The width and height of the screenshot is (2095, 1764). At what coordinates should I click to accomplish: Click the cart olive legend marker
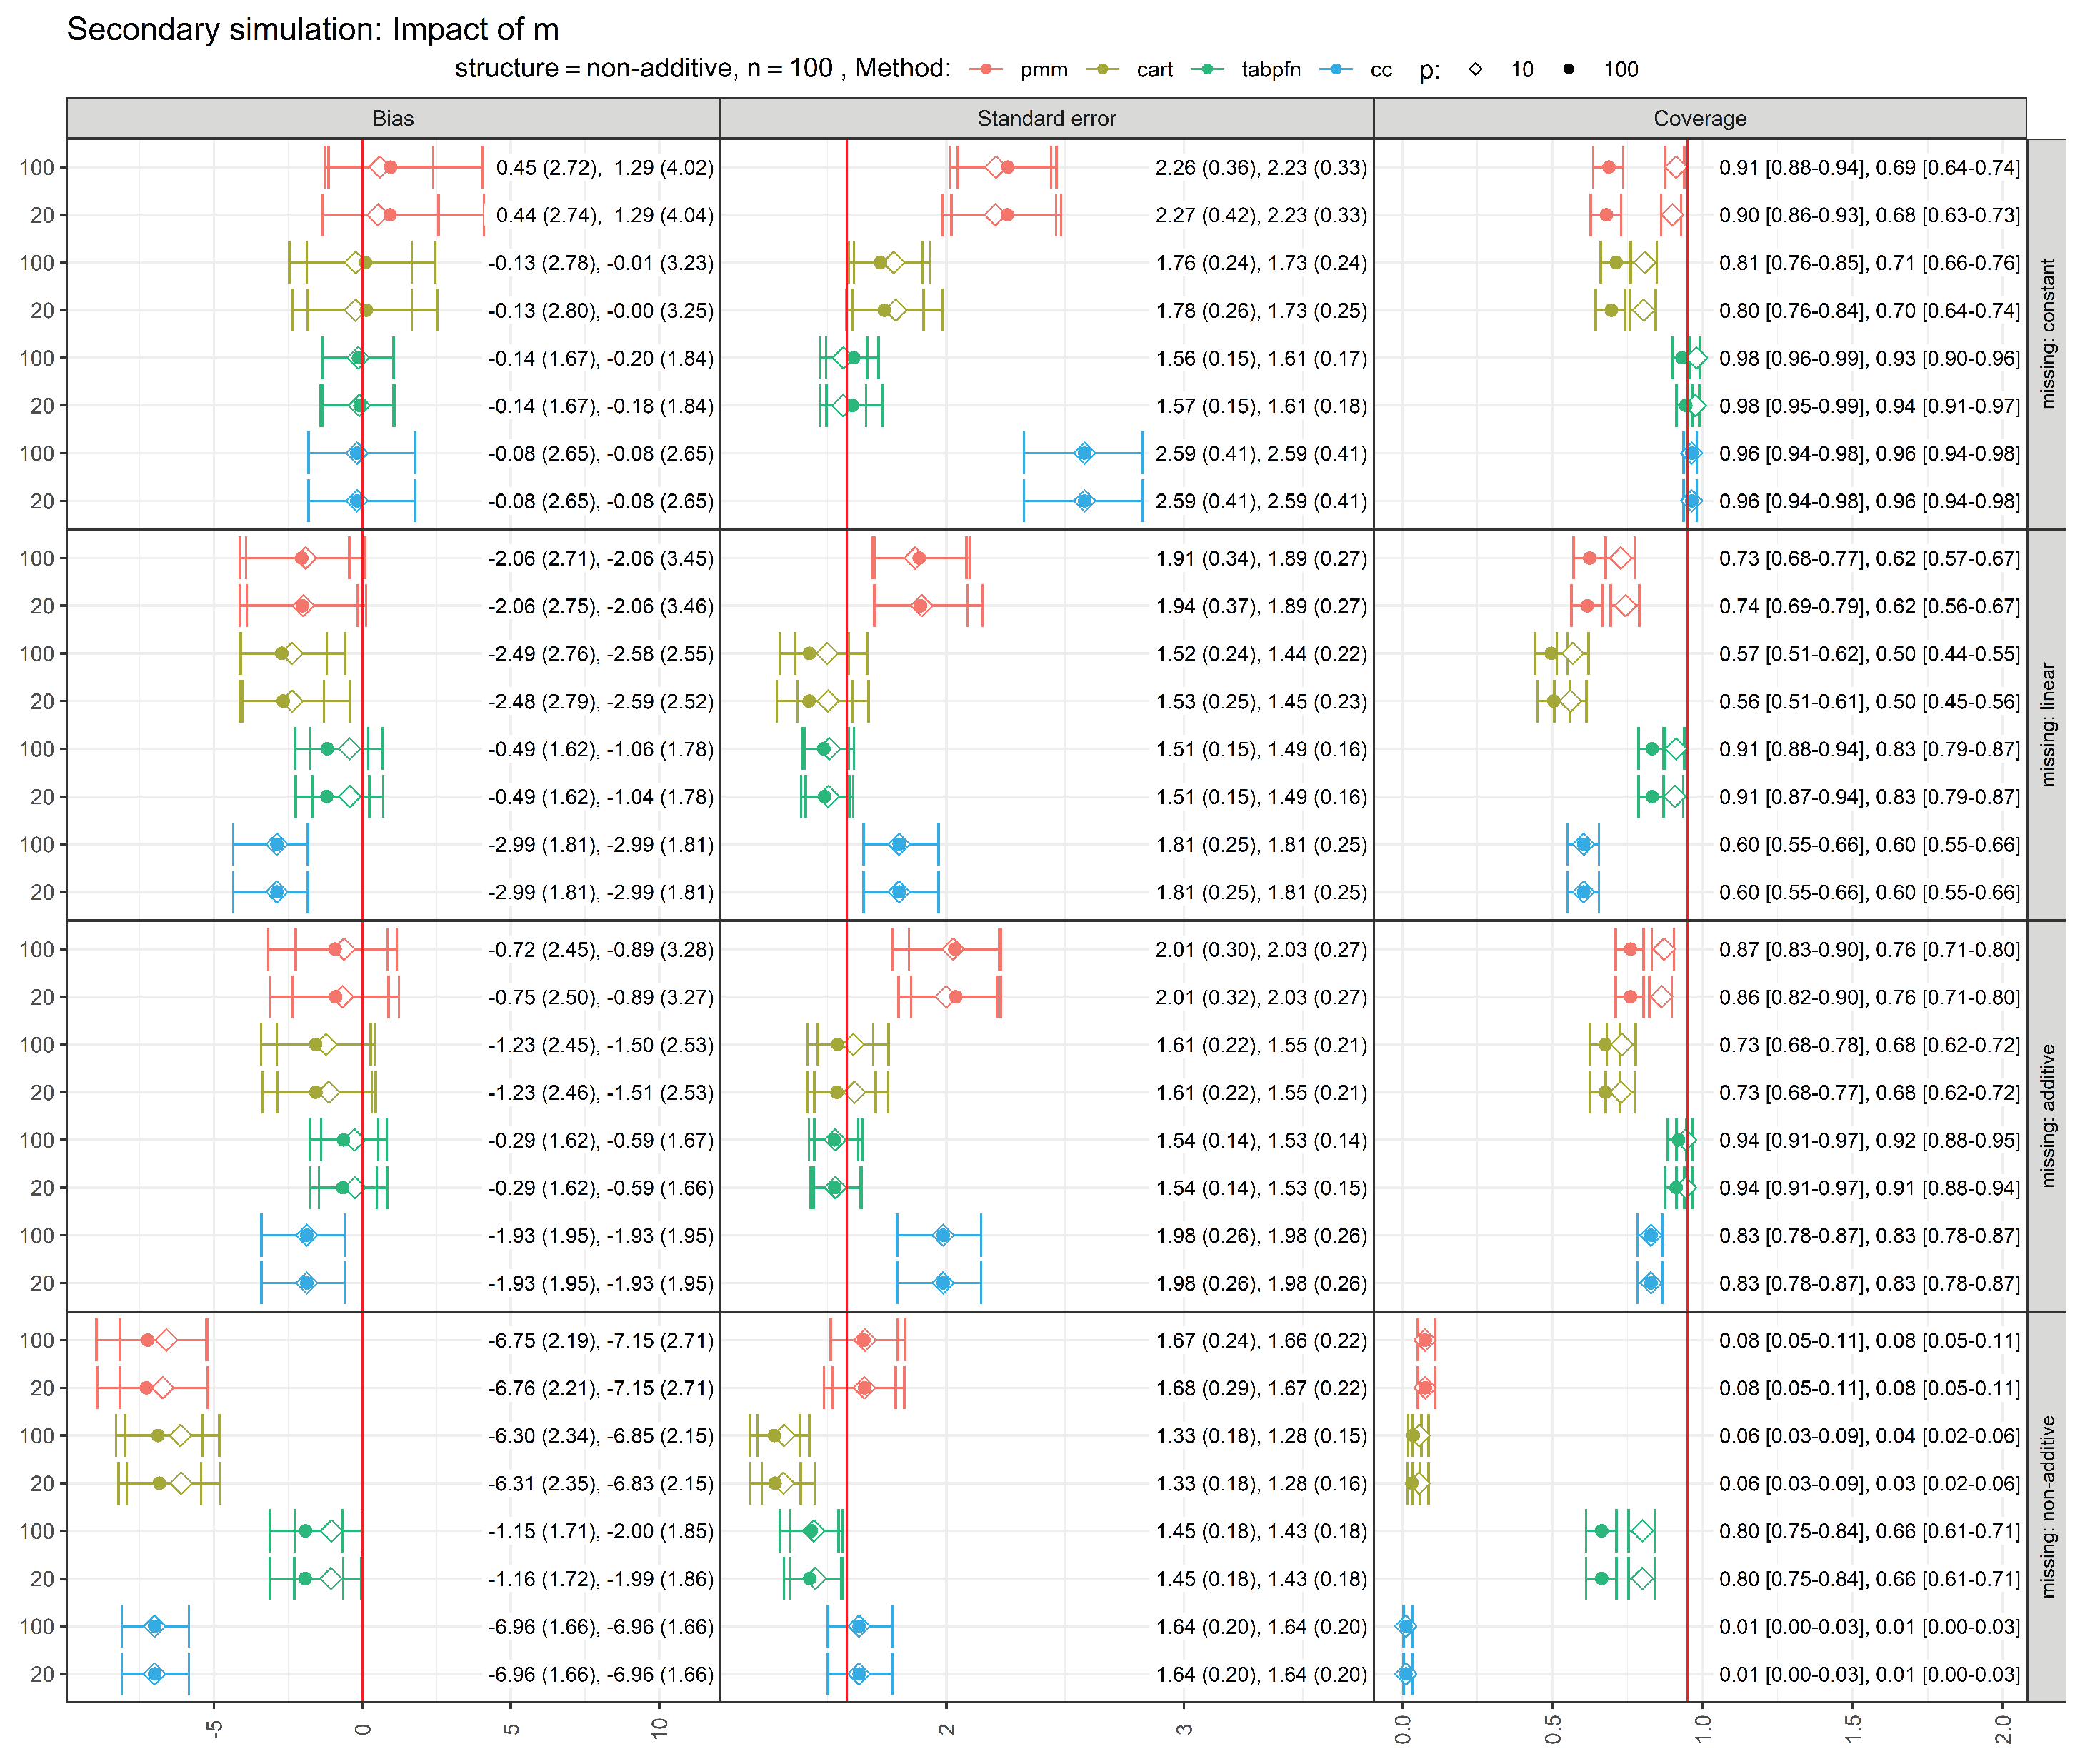pos(1102,69)
